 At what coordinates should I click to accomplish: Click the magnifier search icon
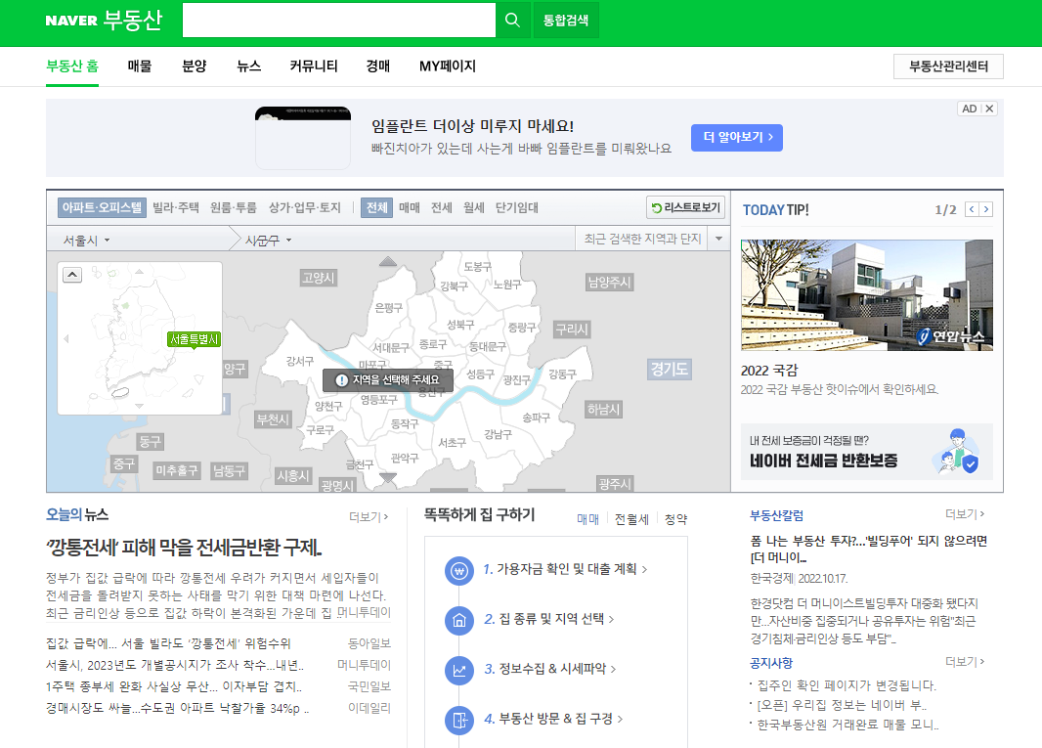point(512,20)
